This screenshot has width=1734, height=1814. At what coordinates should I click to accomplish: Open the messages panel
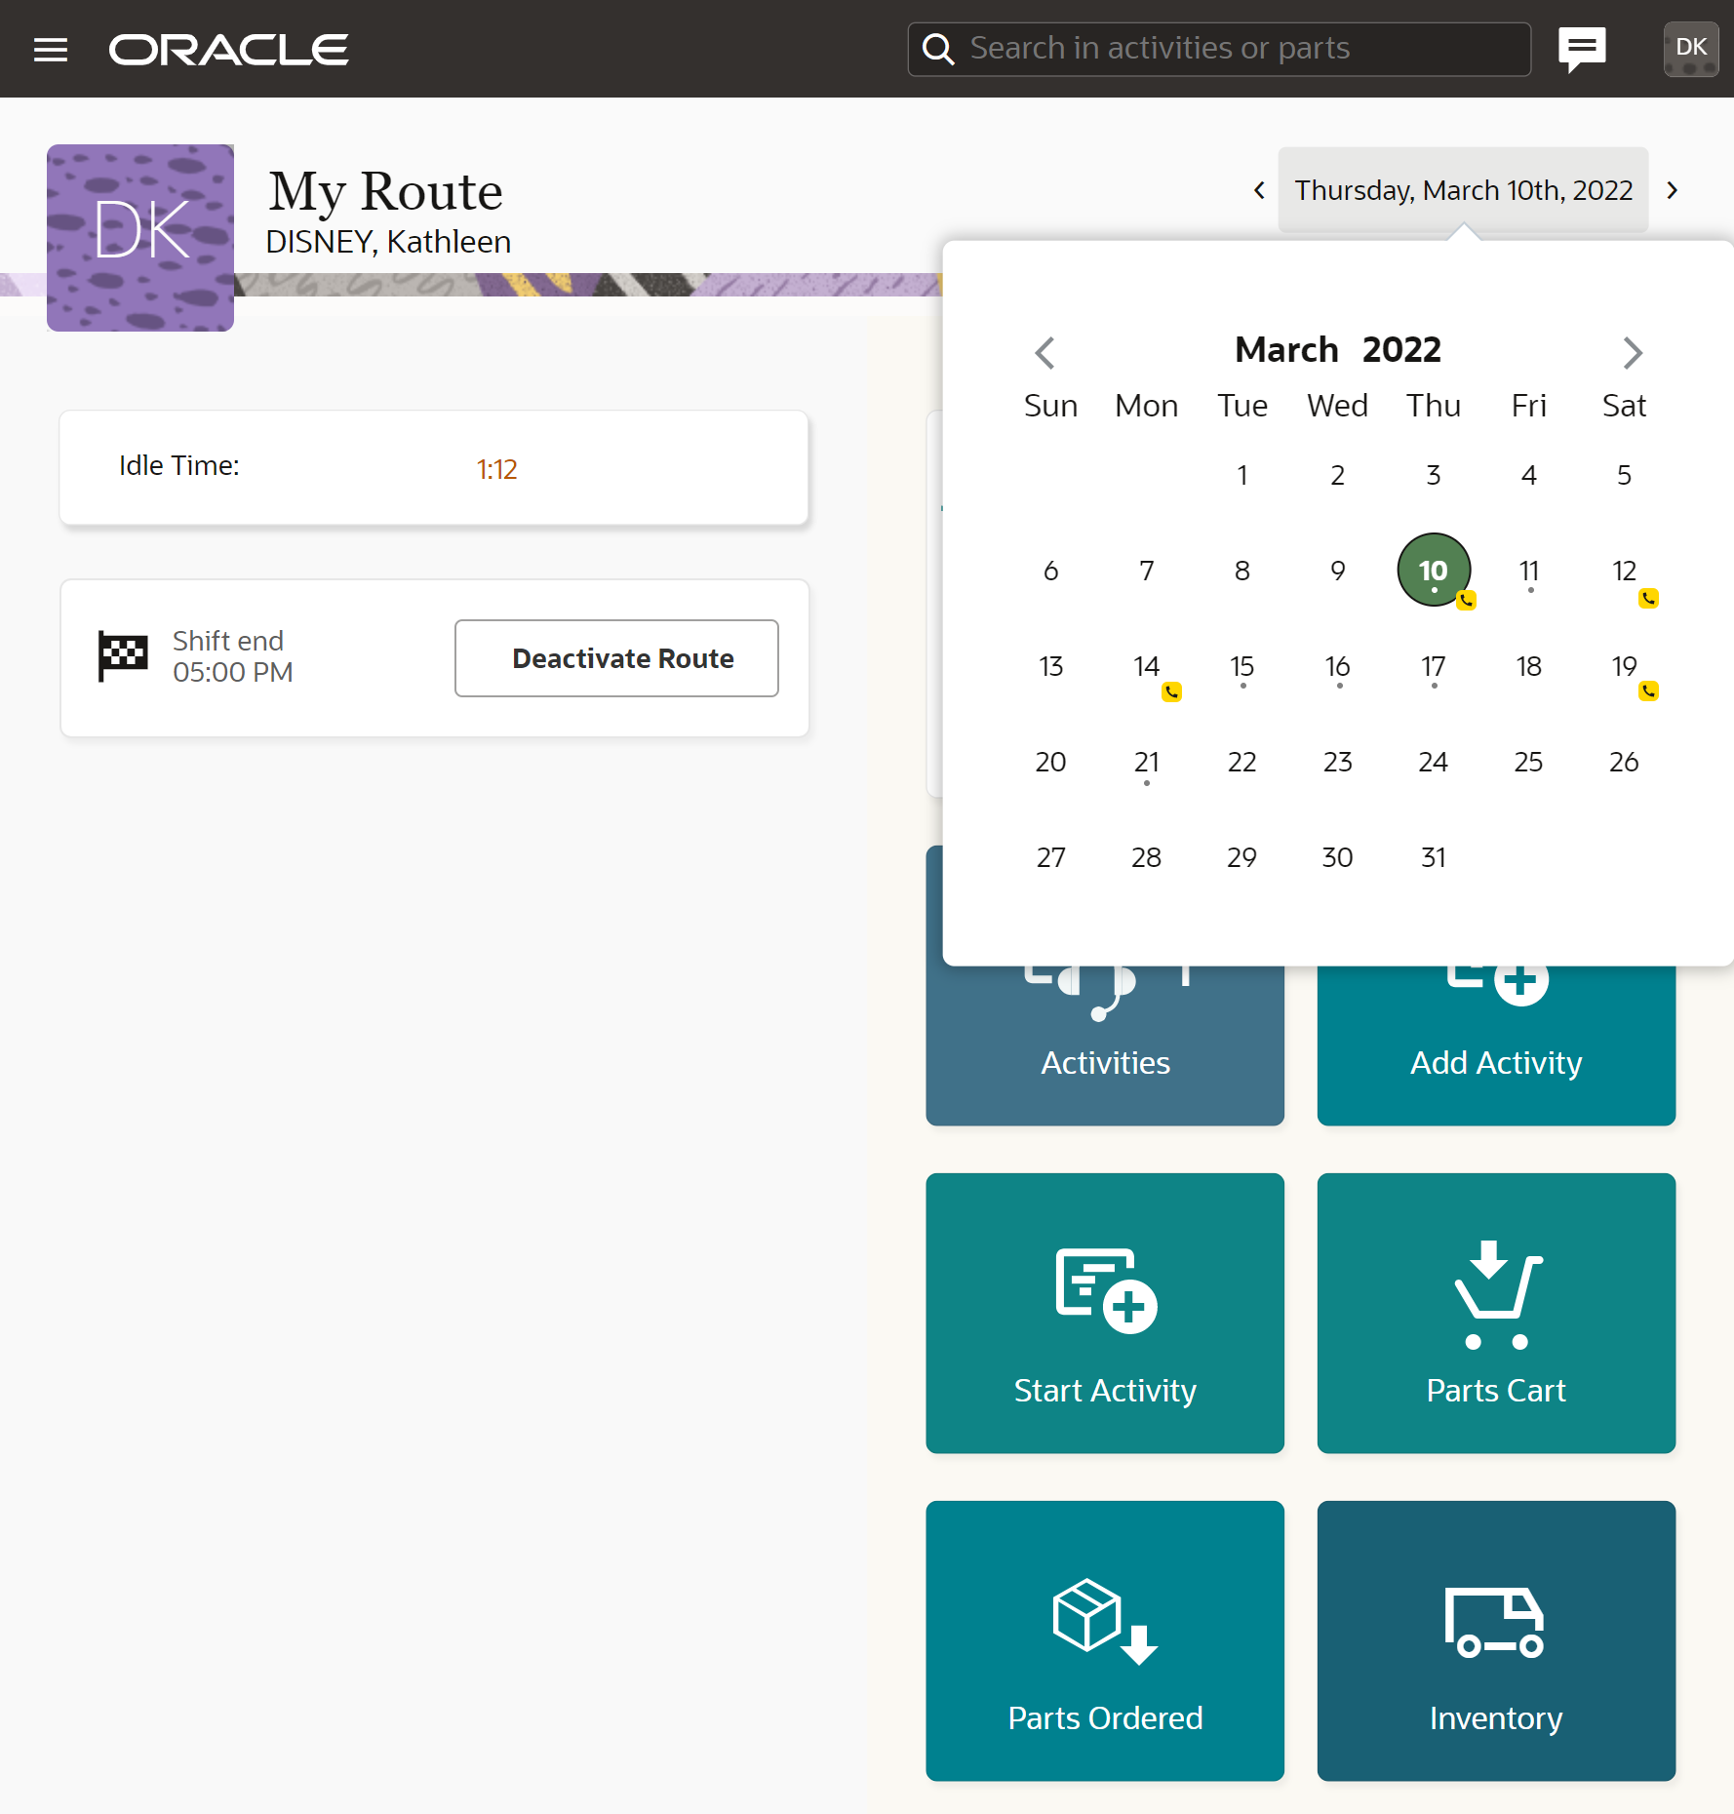[1581, 48]
